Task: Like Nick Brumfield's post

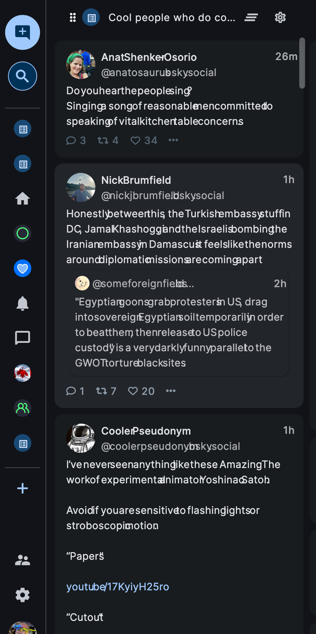Action: click(133, 391)
